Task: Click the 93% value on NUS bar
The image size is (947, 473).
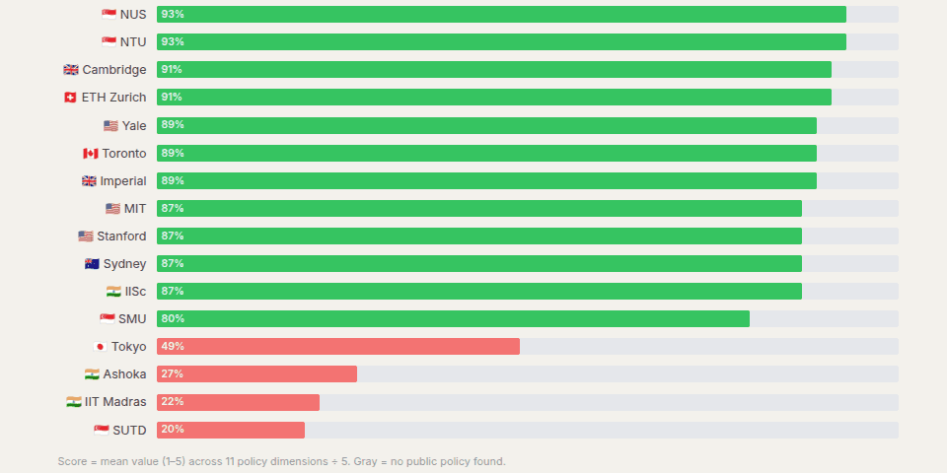Action: tap(173, 15)
